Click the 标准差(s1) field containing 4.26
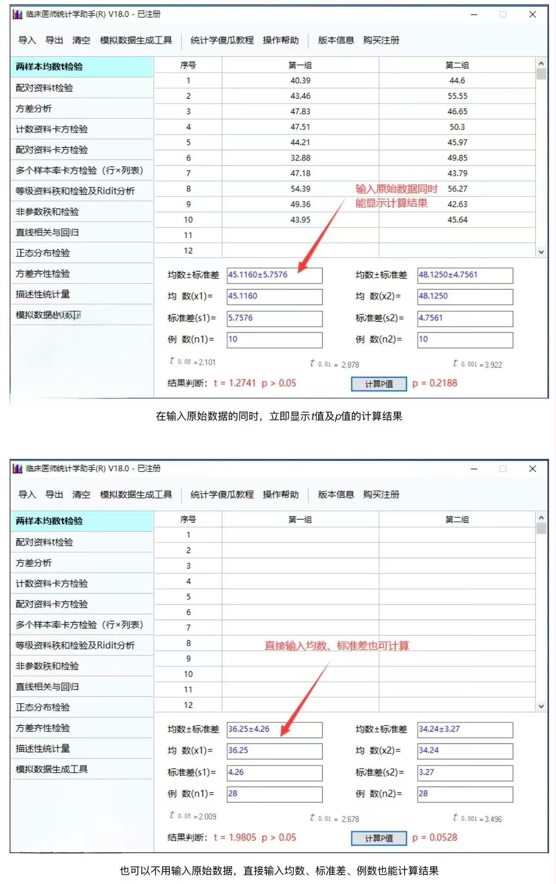Screen dimensions: 556x884 [x=274, y=773]
